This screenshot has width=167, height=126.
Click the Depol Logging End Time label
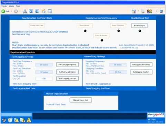98,88
